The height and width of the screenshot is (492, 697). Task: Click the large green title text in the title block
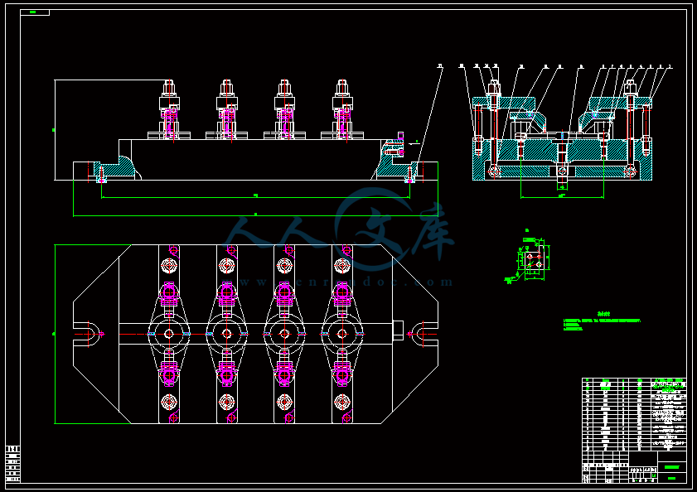pos(671,467)
